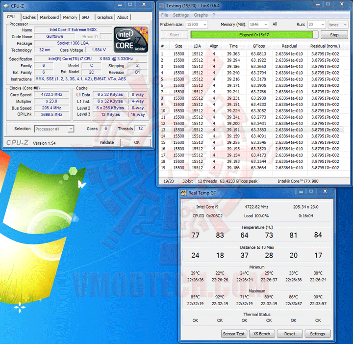The image size is (353, 344).
Task: Open the times unit dropdown in LinX
Action: [338, 25]
